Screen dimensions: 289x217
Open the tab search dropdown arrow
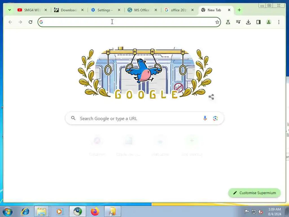coord(10,10)
